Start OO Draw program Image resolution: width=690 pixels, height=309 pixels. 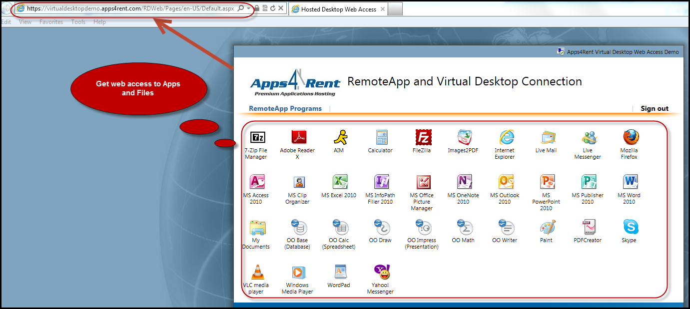[x=381, y=227]
